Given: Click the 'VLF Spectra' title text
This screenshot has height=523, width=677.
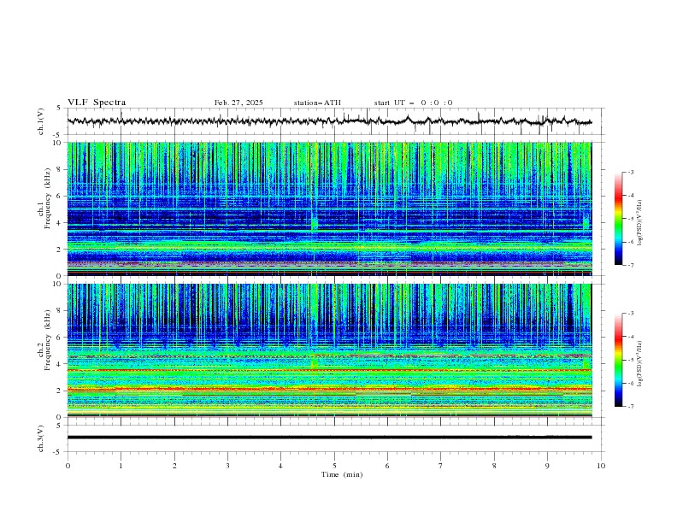Looking at the screenshot, I should point(97,103).
